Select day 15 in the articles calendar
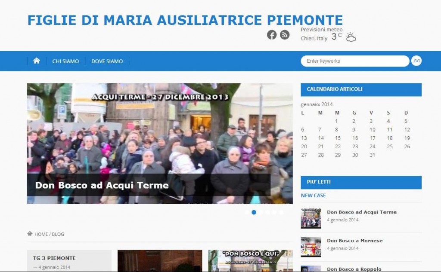441x272 pixels. (x=338, y=138)
